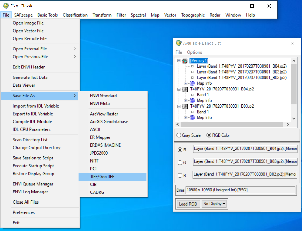Click the Available Bands List window logo icon
The height and width of the screenshot is (231, 302).
(179, 43)
